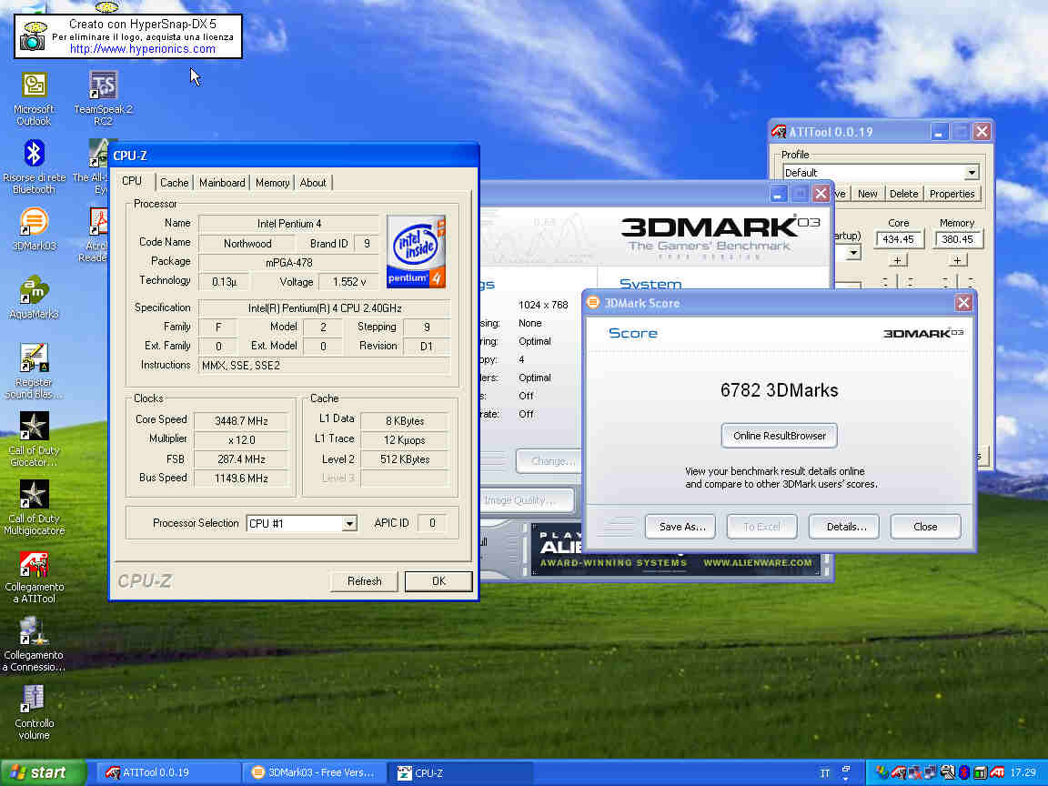
Task: Switch to ATITool 0.0.19 on the taskbar
Action: (168, 772)
